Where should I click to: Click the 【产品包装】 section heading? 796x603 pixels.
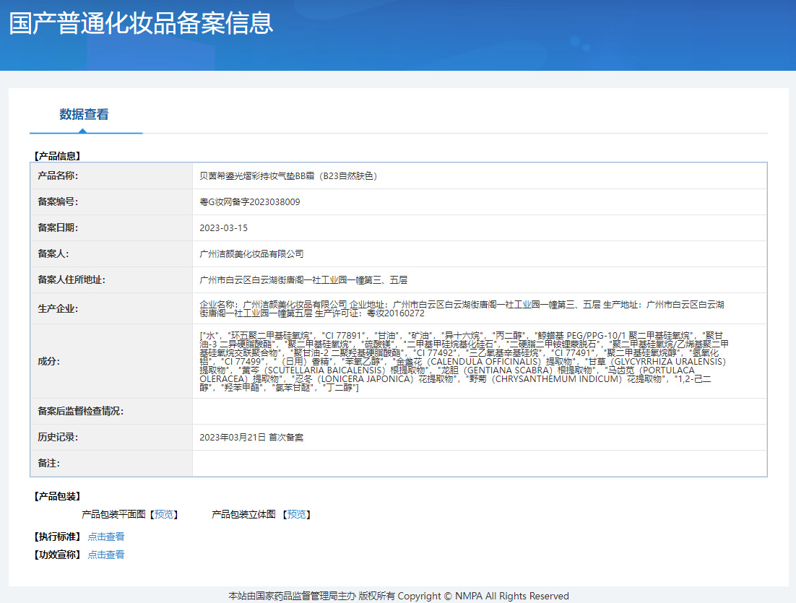click(x=57, y=496)
